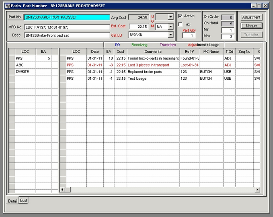This screenshot has width=273, height=217.
Task: Click the Part No: lookup button
Action: [15, 17]
